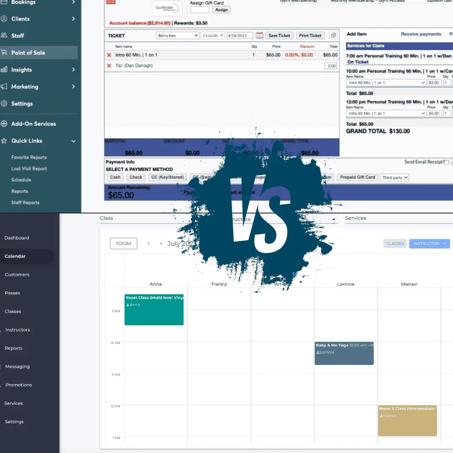This screenshot has height=453, width=453.
Task: Open the Baby & Me Yoga event
Action: point(344,353)
